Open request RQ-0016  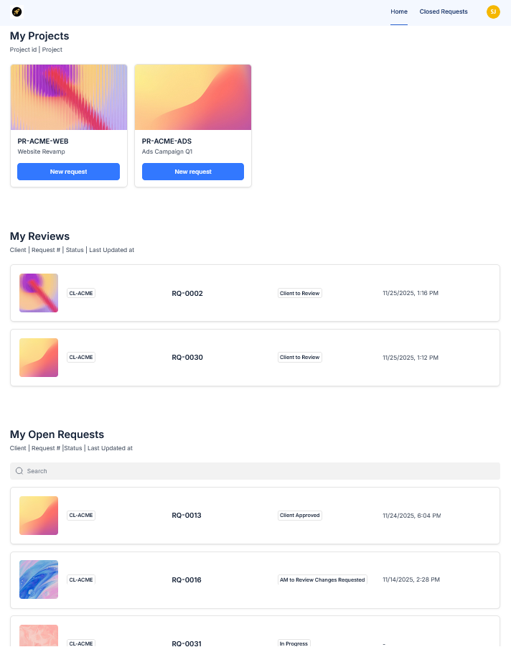pos(187,580)
